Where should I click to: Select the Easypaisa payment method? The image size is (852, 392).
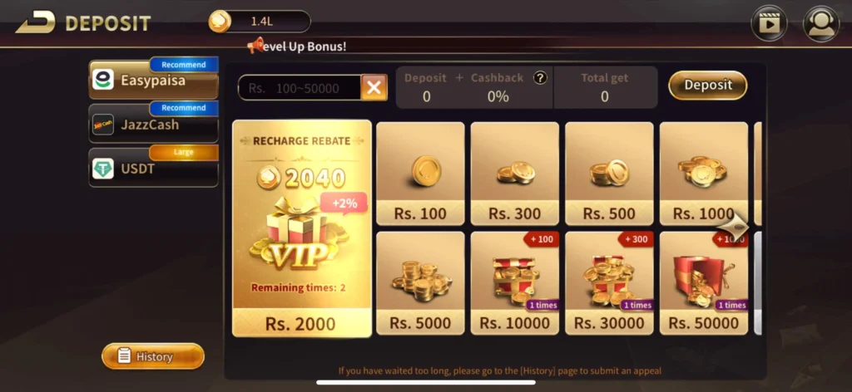click(153, 79)
